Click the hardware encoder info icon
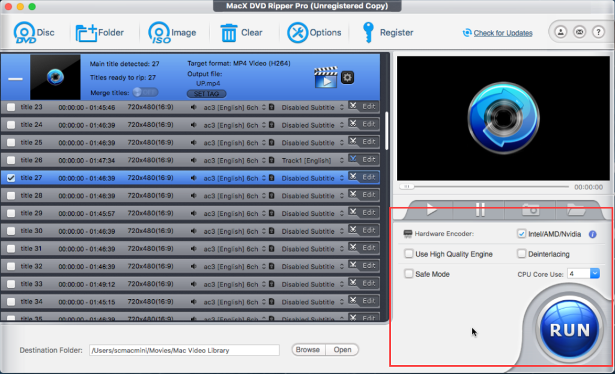This screenshot has width=615, height=374. click(593, 234)
